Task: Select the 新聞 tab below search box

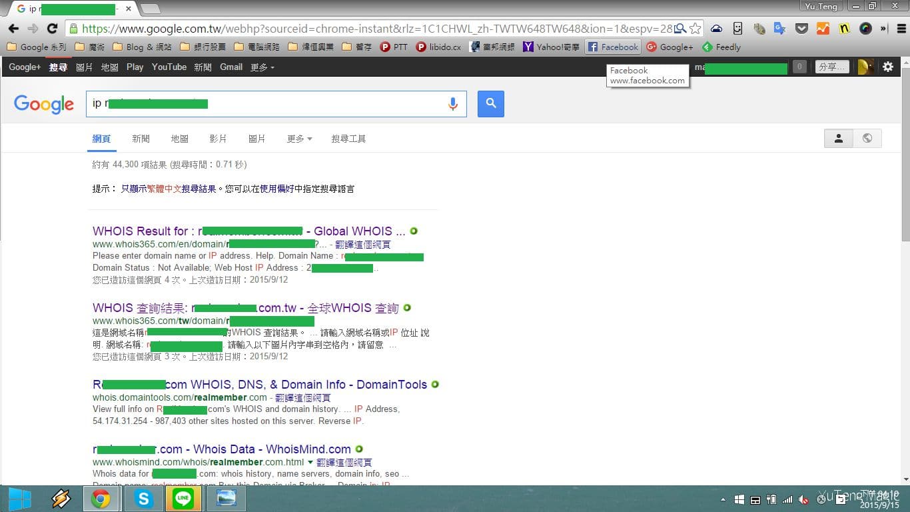Action: (x=141, y=139)
